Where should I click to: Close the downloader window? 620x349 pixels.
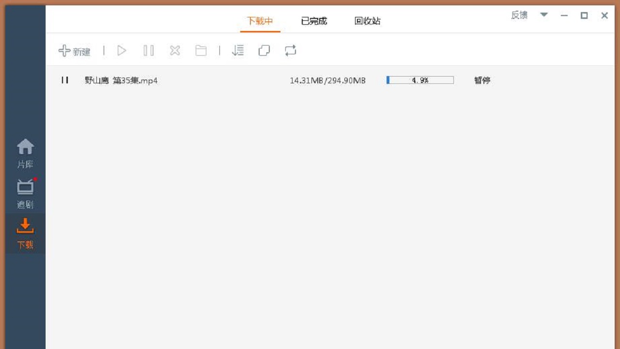point(604,16)
